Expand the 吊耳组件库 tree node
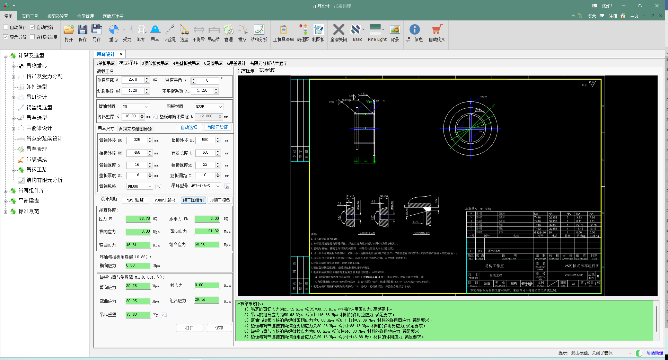668x360 pixels. 5,191
